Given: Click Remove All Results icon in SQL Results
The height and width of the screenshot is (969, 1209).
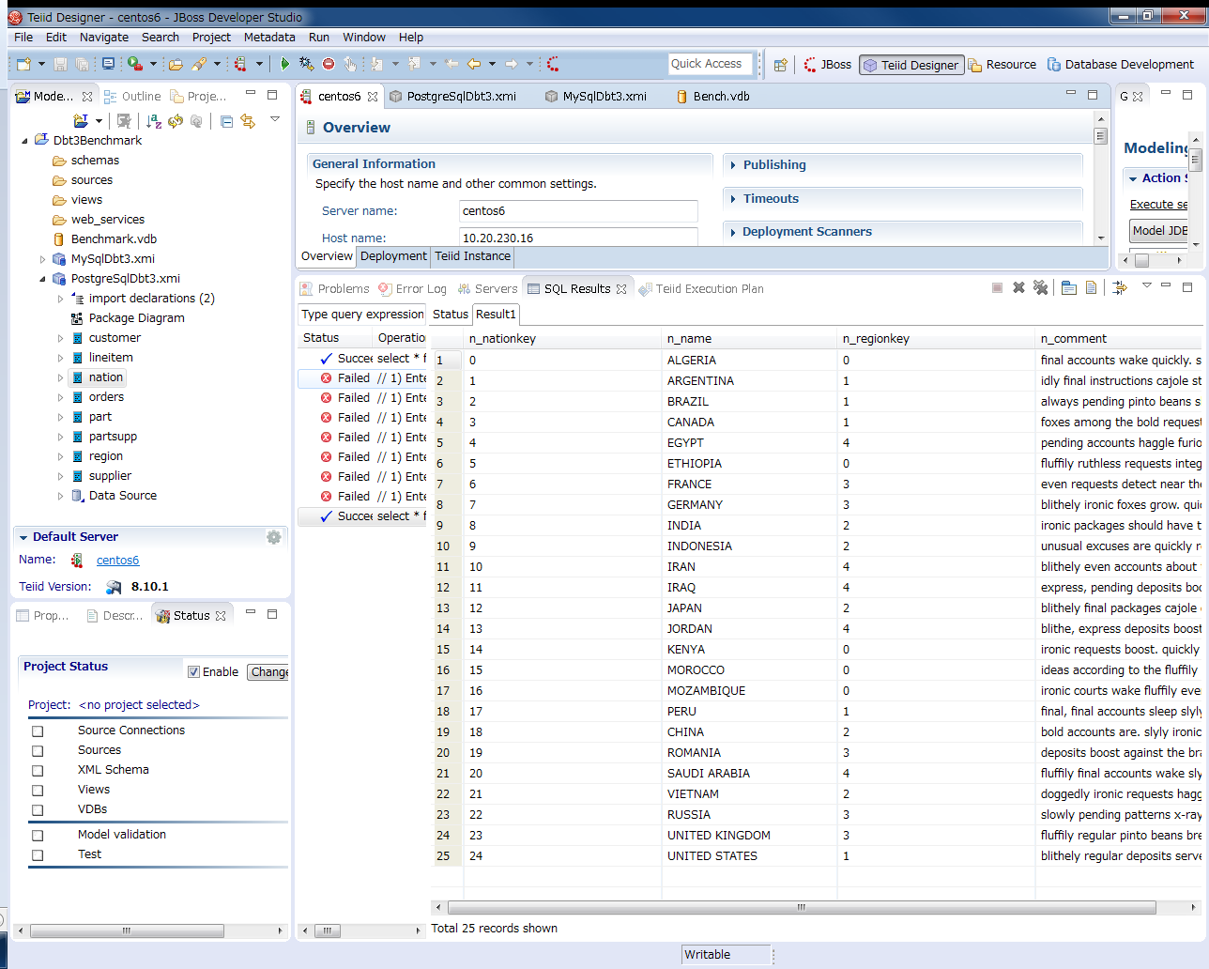Looking at the screenshot, I should tap(1040, 287).
